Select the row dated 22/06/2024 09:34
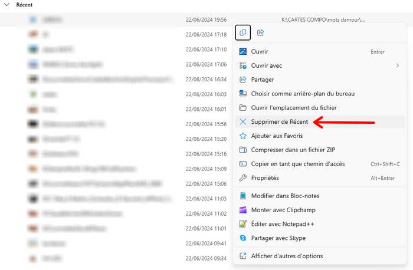 pyautogui.click(x=116, y=258)
